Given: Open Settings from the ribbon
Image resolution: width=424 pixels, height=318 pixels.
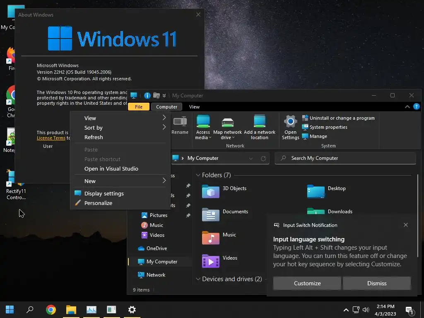Looking at the screenshot, I should pos(290,127).
